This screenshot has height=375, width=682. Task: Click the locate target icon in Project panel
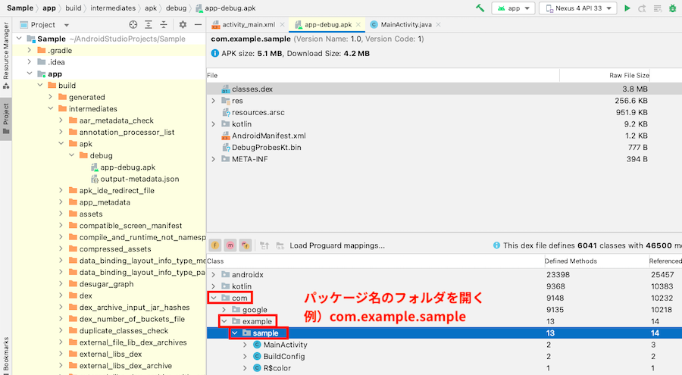point(133,25)
